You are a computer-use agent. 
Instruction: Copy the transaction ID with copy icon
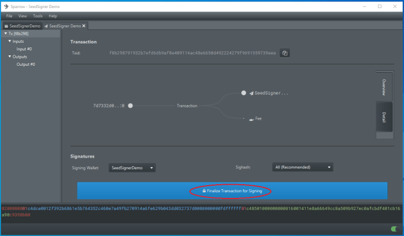pyautogui.click(x=285, y=53)
